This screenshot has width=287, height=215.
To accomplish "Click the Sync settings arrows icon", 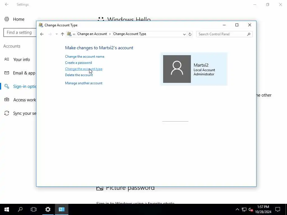I will [x=7, y=113].
